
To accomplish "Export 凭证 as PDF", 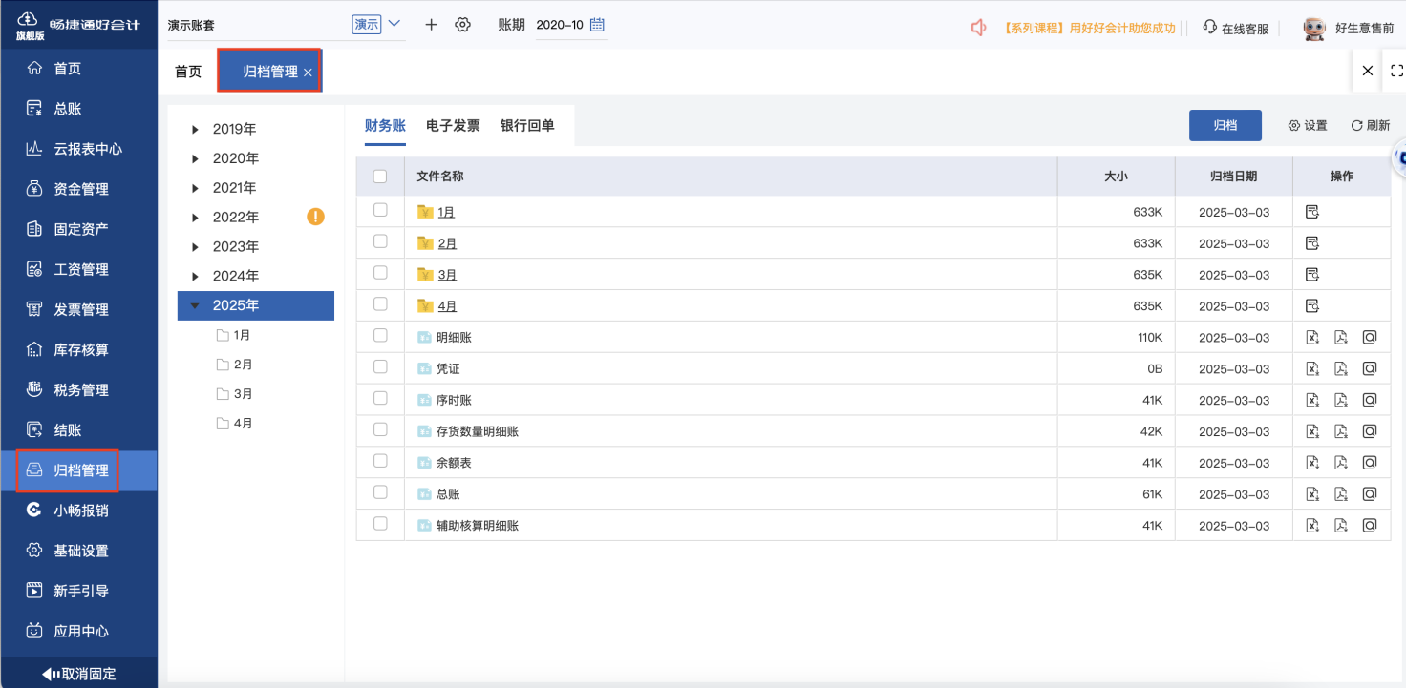I will (1341, 367).
